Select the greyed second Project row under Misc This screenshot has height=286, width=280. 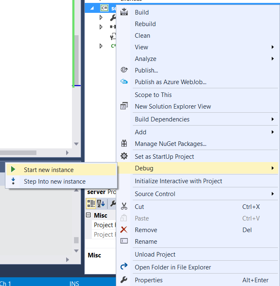click(x=105, y=234)
